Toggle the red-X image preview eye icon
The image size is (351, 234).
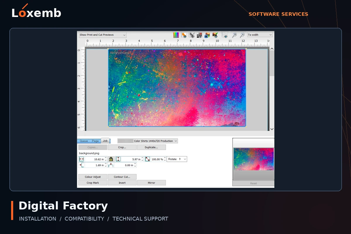tap(199, 35)
